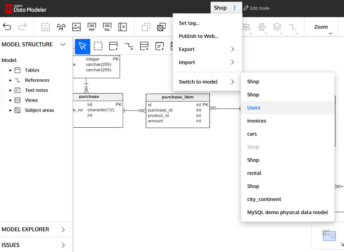Expand the Tables tree node
Viewport: 344px width, 252px height.
[10, 70]
